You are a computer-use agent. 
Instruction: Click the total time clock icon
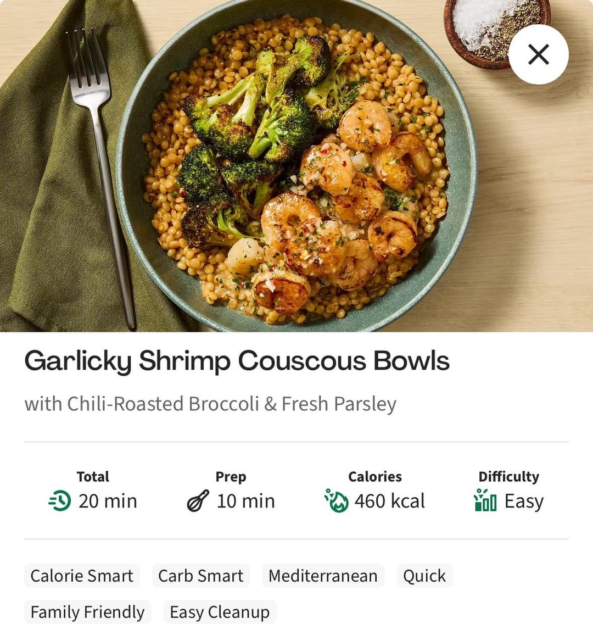click(x=60, y=501)
